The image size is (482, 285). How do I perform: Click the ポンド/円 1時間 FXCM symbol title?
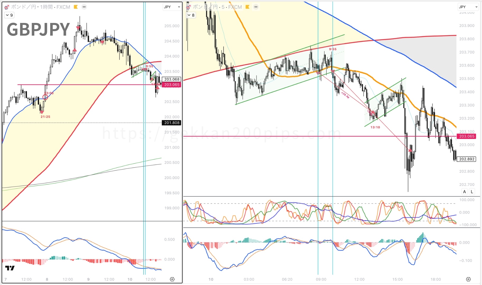40,7
